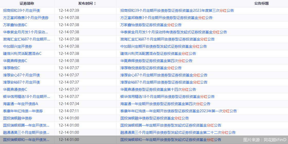Open announcement 融通通昊三个月定期开放第二十二次分红公告
Image resolution: width=288 pixels, height=144 pixels.
[178, 132]
